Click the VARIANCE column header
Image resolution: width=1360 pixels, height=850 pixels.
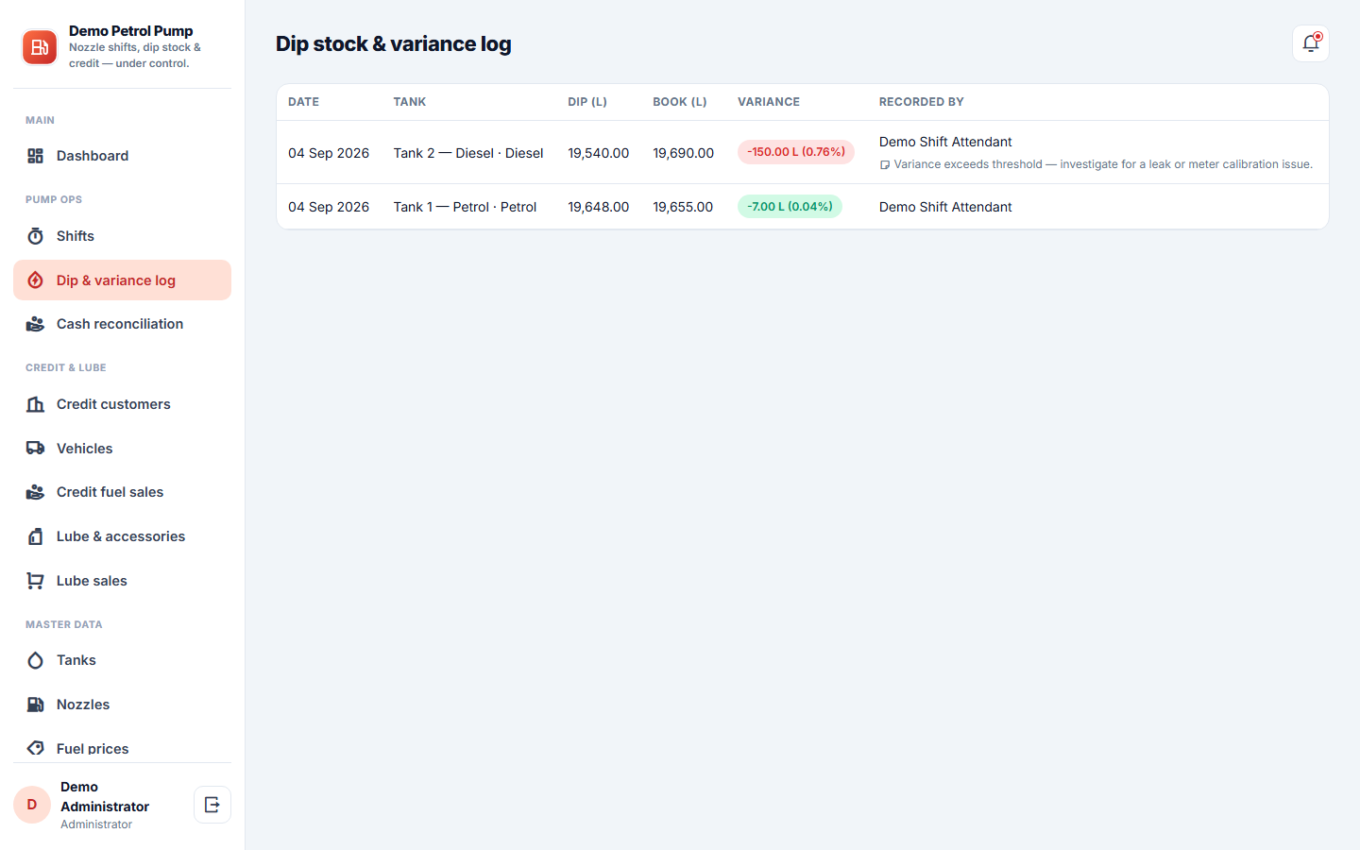click(769, 102)
